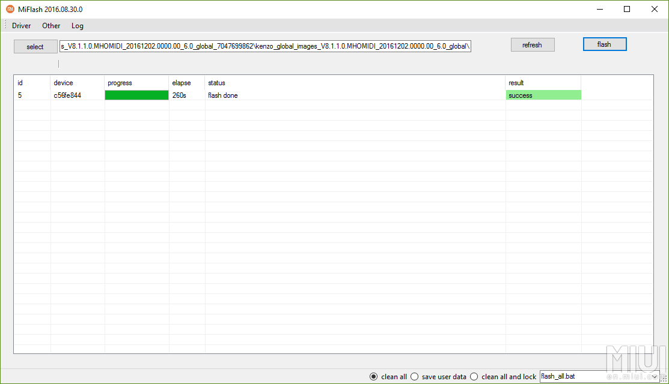Image resolution: width=669 pixels, height=384 pixels.
Task: Select device c56fe844 in the list
Action: tap(67, 95)
